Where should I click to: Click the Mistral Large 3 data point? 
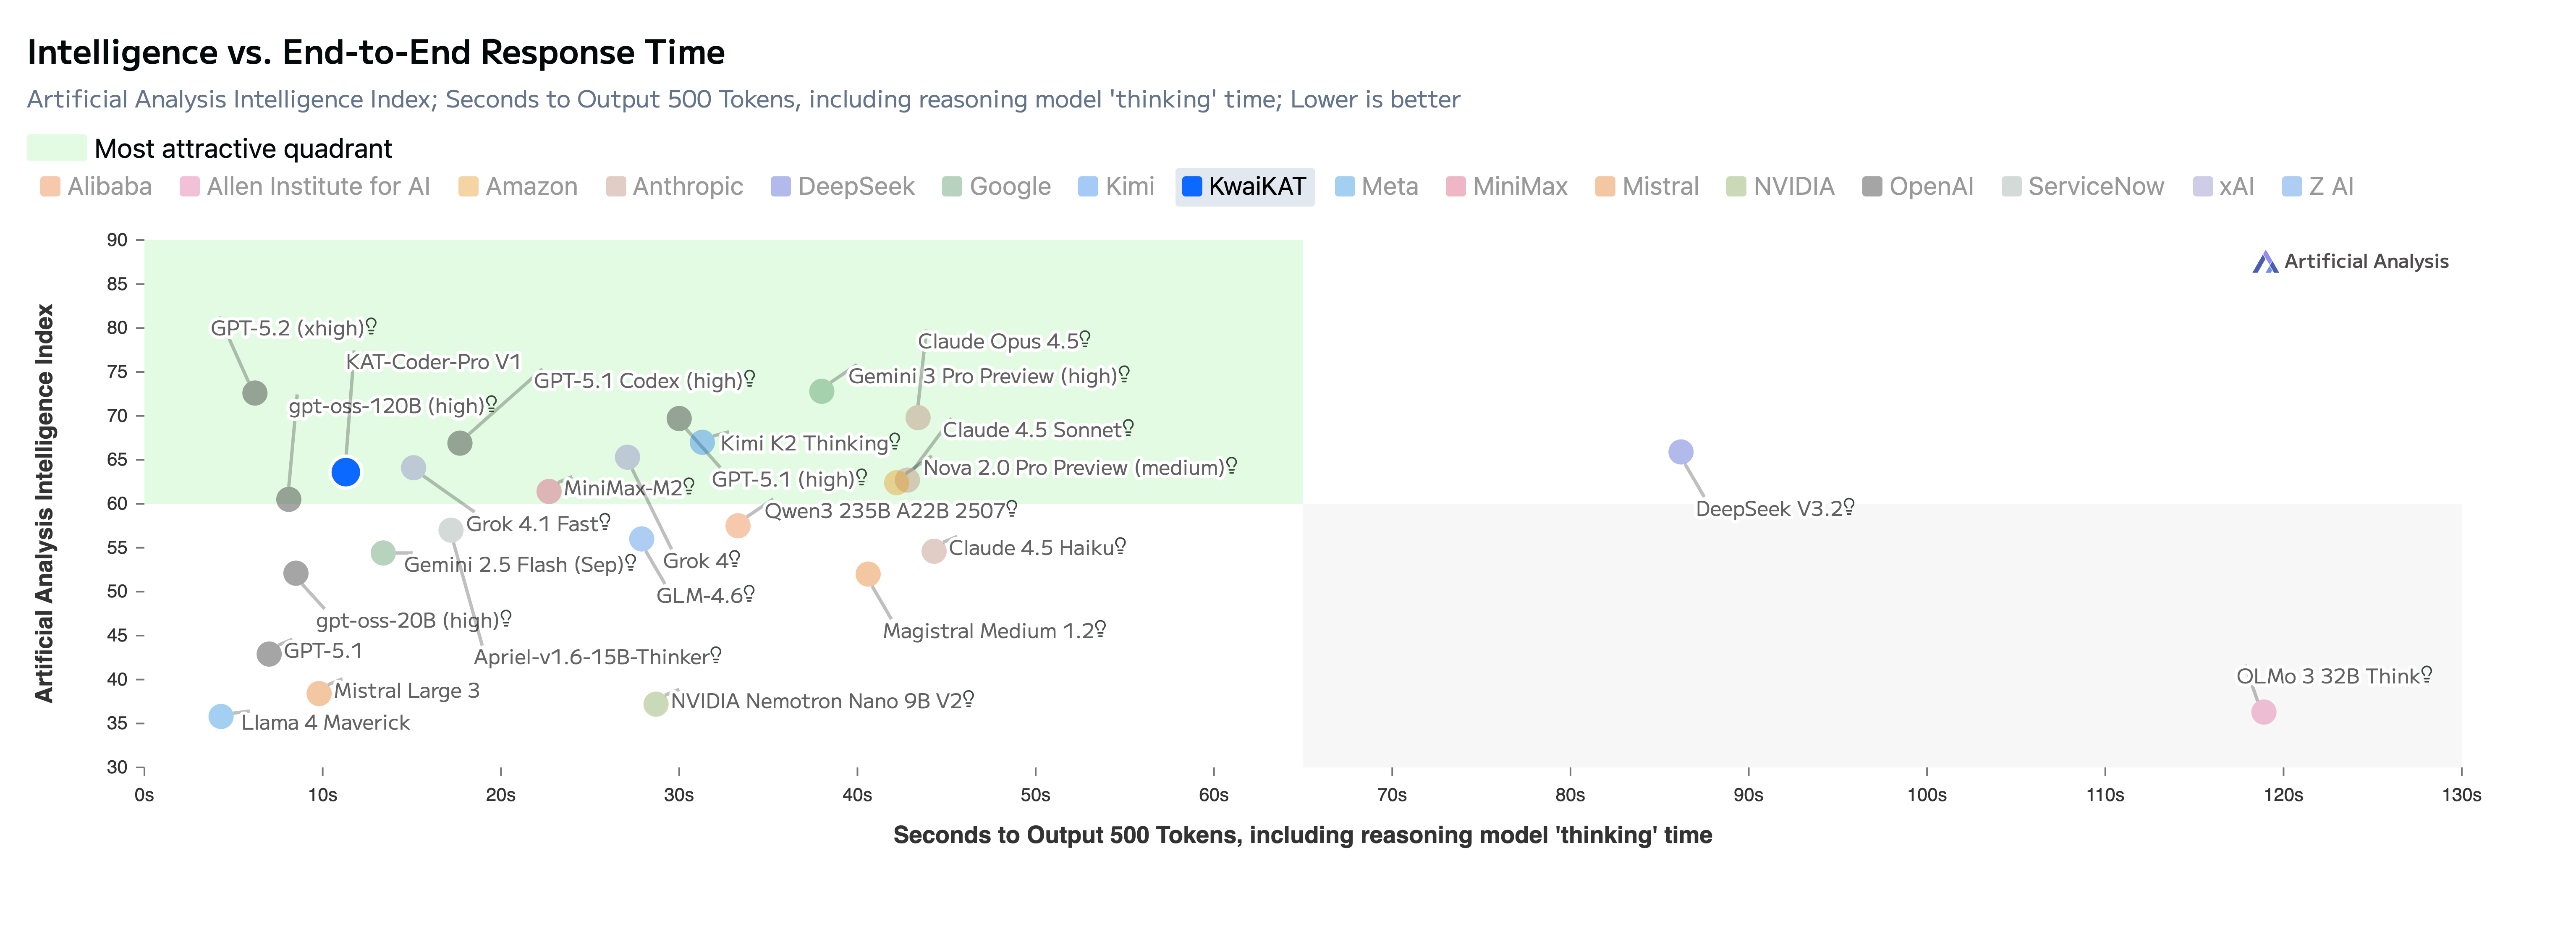[x=319, y=693]
